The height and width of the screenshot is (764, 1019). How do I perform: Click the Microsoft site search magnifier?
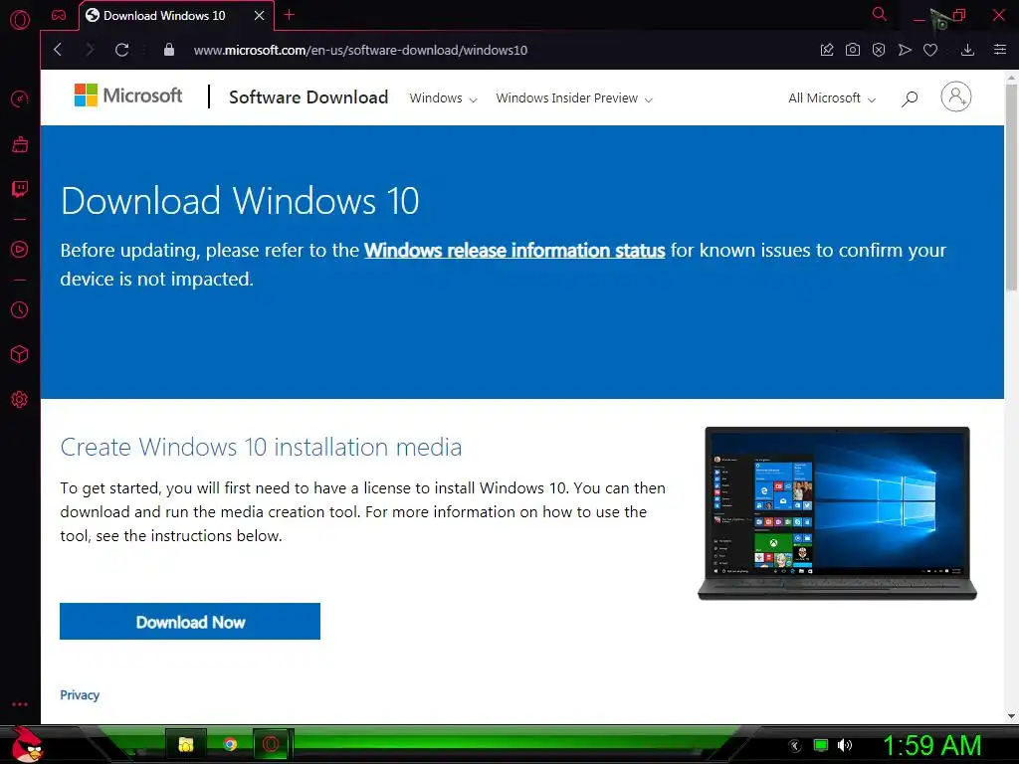pyautogui.click(x=910, y=98)
